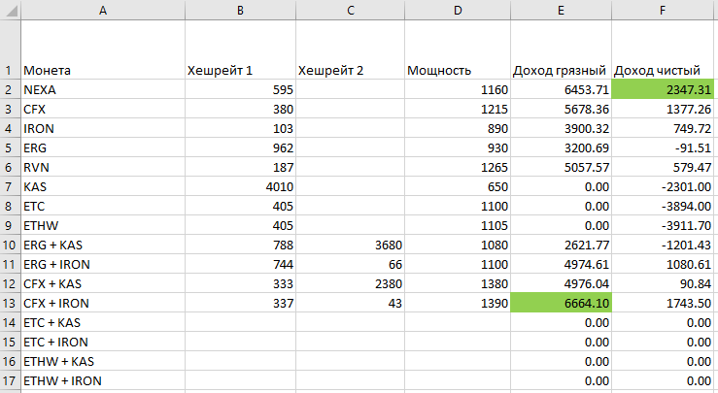This screenshot has height=393, width=718.
Task: Click NEXA hashrate value 595
Action: [x=240, y=89]
